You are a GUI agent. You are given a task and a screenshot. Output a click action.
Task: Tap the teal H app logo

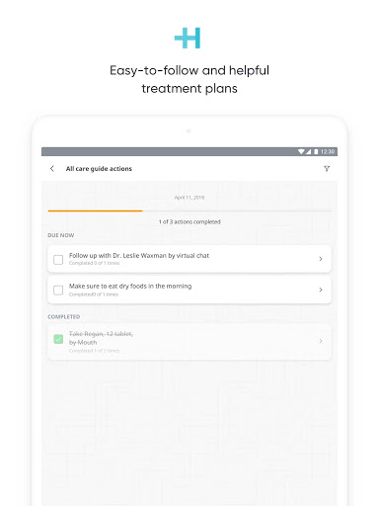point(188,38)
